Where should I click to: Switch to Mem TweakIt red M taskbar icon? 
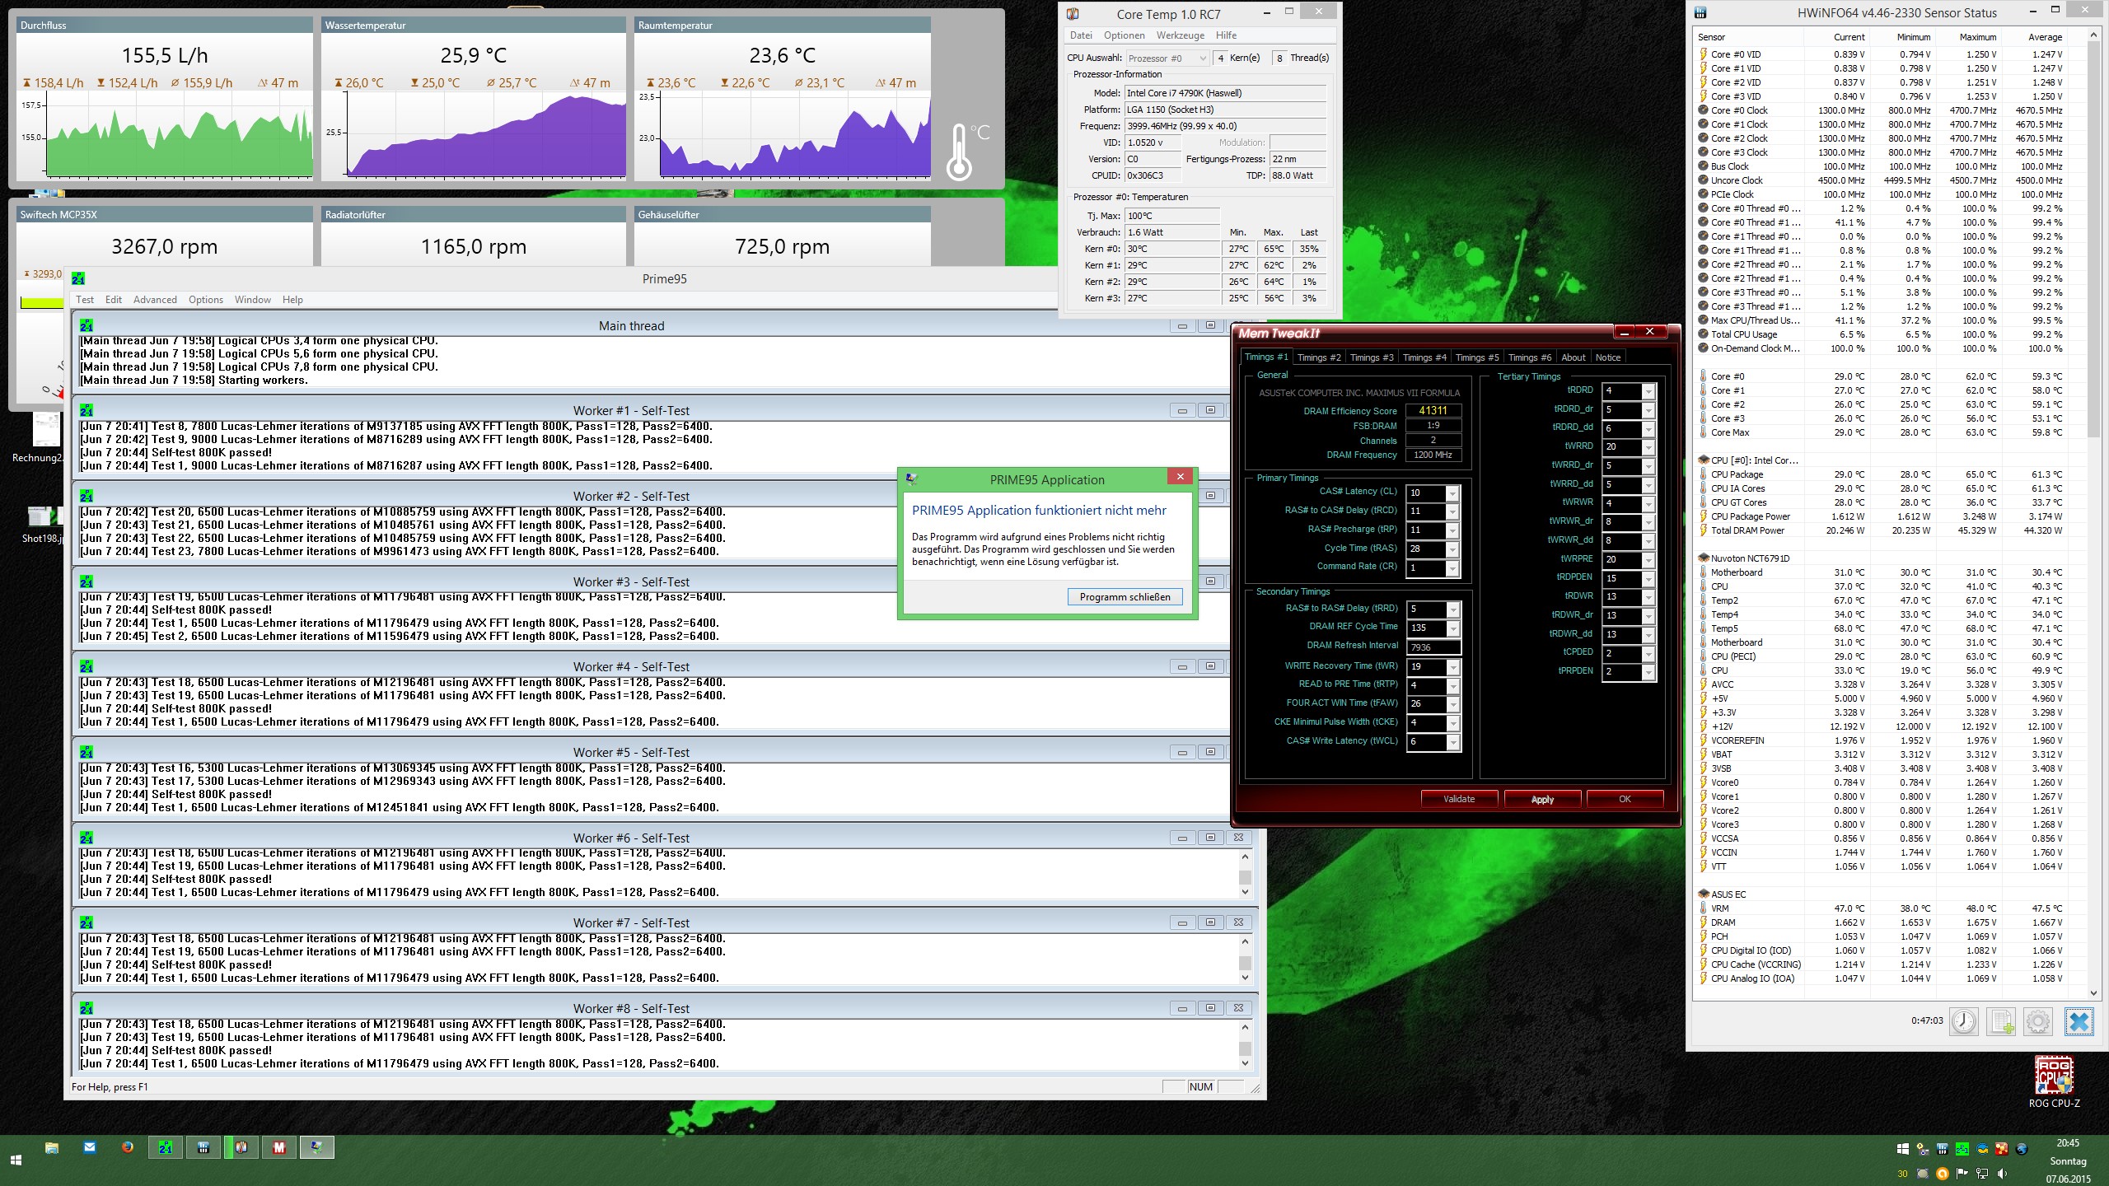279,1147
